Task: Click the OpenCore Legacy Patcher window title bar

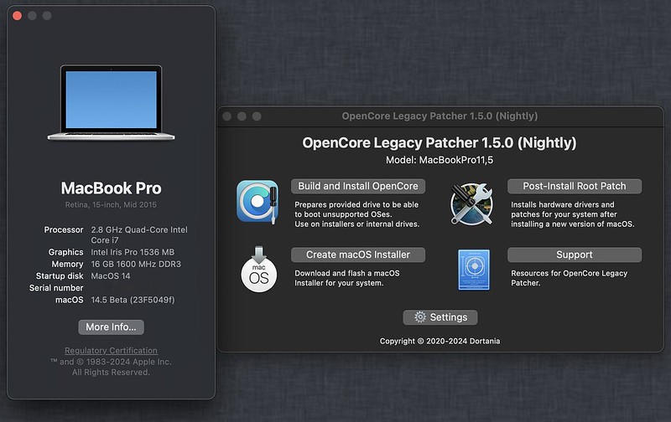Action: 440,116
